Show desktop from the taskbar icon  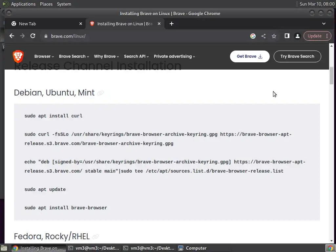(x=4, y=248)
